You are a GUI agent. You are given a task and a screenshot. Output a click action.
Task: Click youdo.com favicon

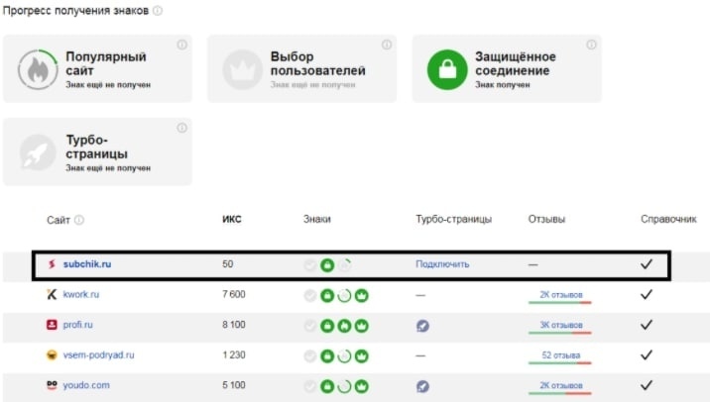[x=52, y=385]
